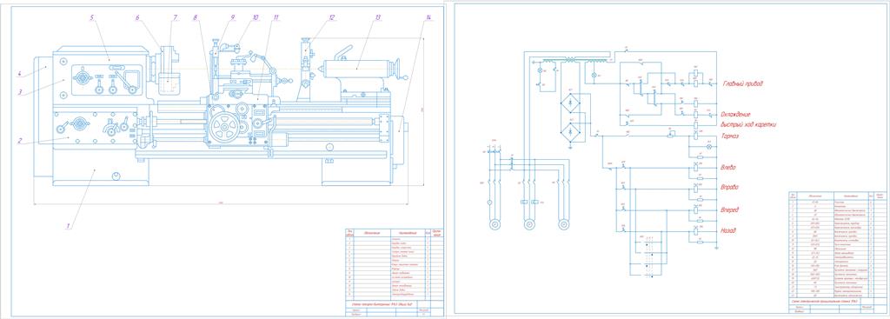Click the 'Главный привод' circuit label
890x319 pixels.
[x=742, y=83]
